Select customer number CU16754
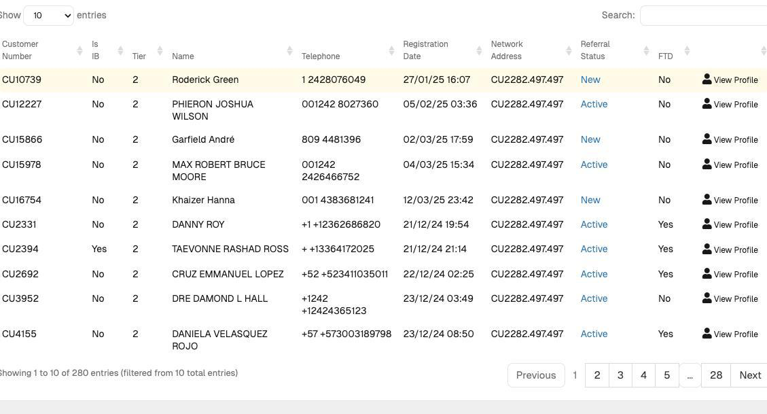 point(22,200)
